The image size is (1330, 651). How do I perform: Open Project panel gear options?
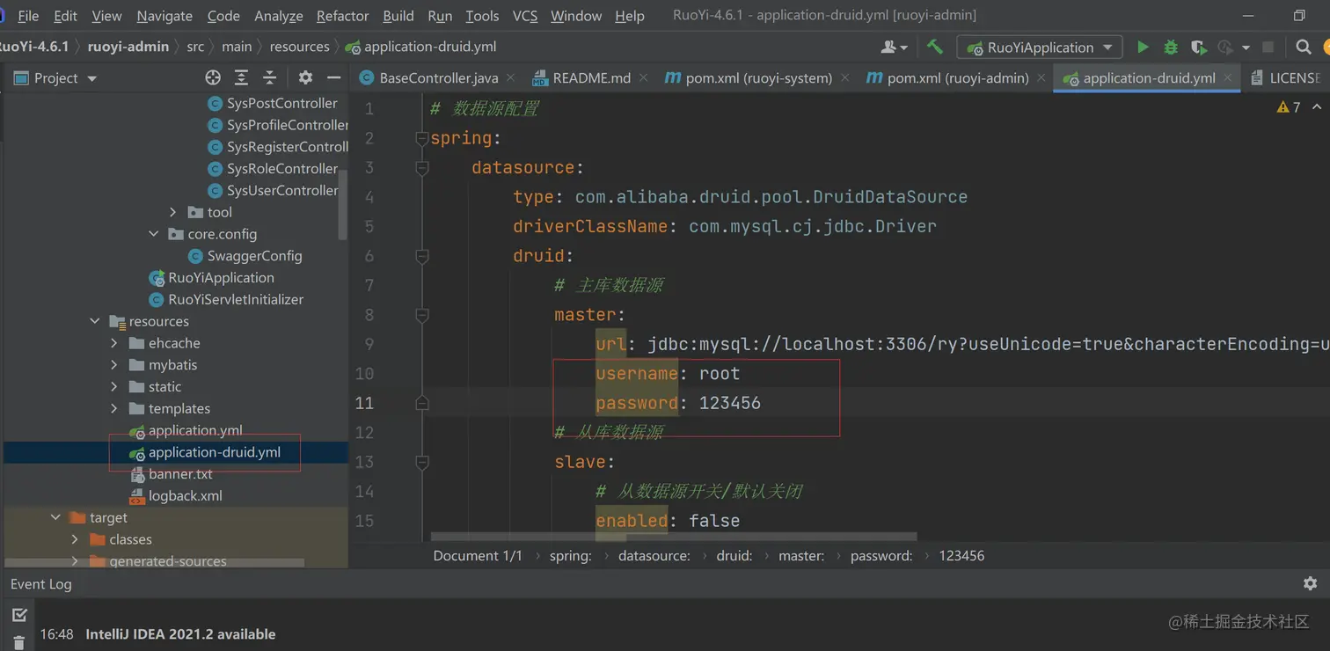(305, 77)
